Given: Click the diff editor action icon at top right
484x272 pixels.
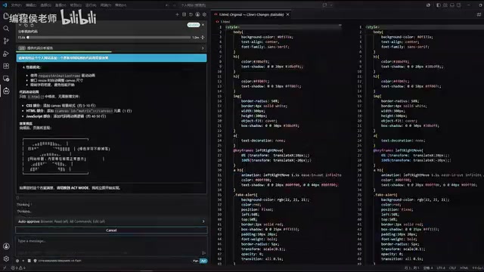Looking at the screenshot, I should coord(479,14).
